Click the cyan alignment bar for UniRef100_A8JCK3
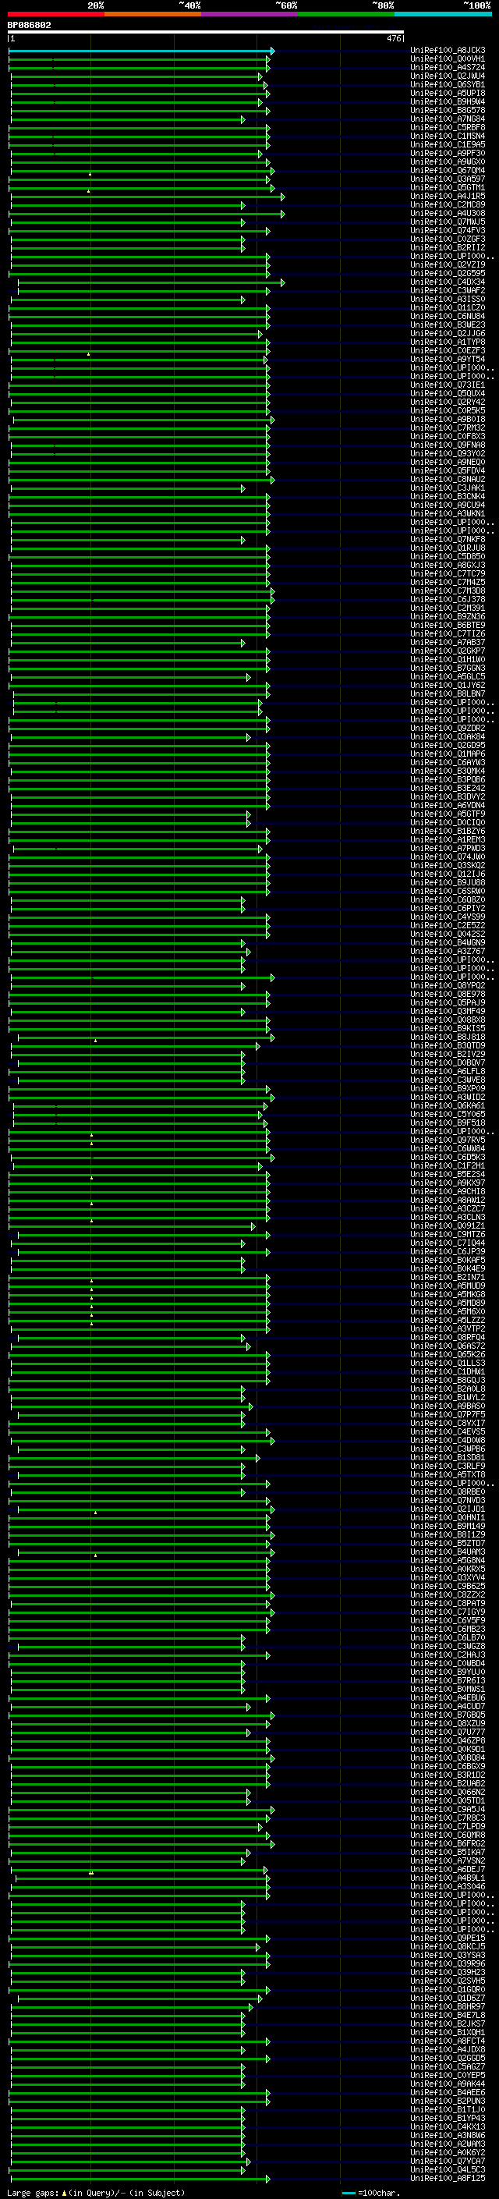The width and height of the screenshot is (499, 2199). 141,51
